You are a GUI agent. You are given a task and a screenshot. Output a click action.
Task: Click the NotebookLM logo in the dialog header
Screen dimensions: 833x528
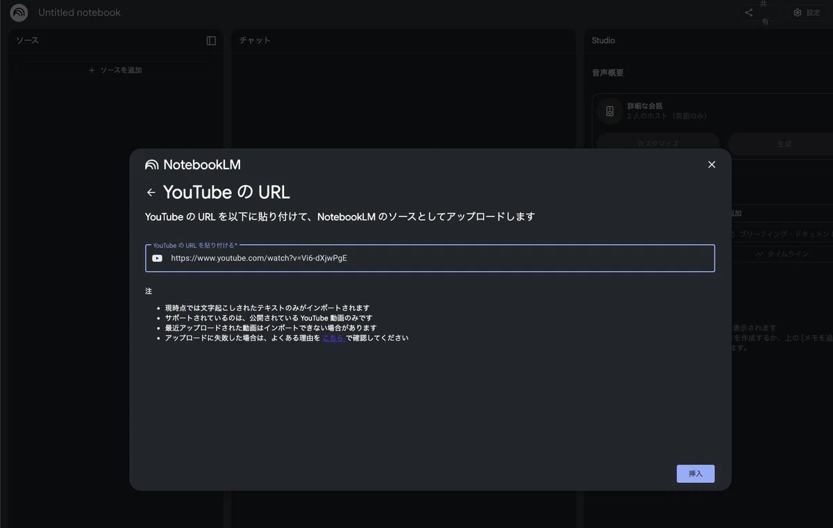pyautogui.click(x=193, y=164)
